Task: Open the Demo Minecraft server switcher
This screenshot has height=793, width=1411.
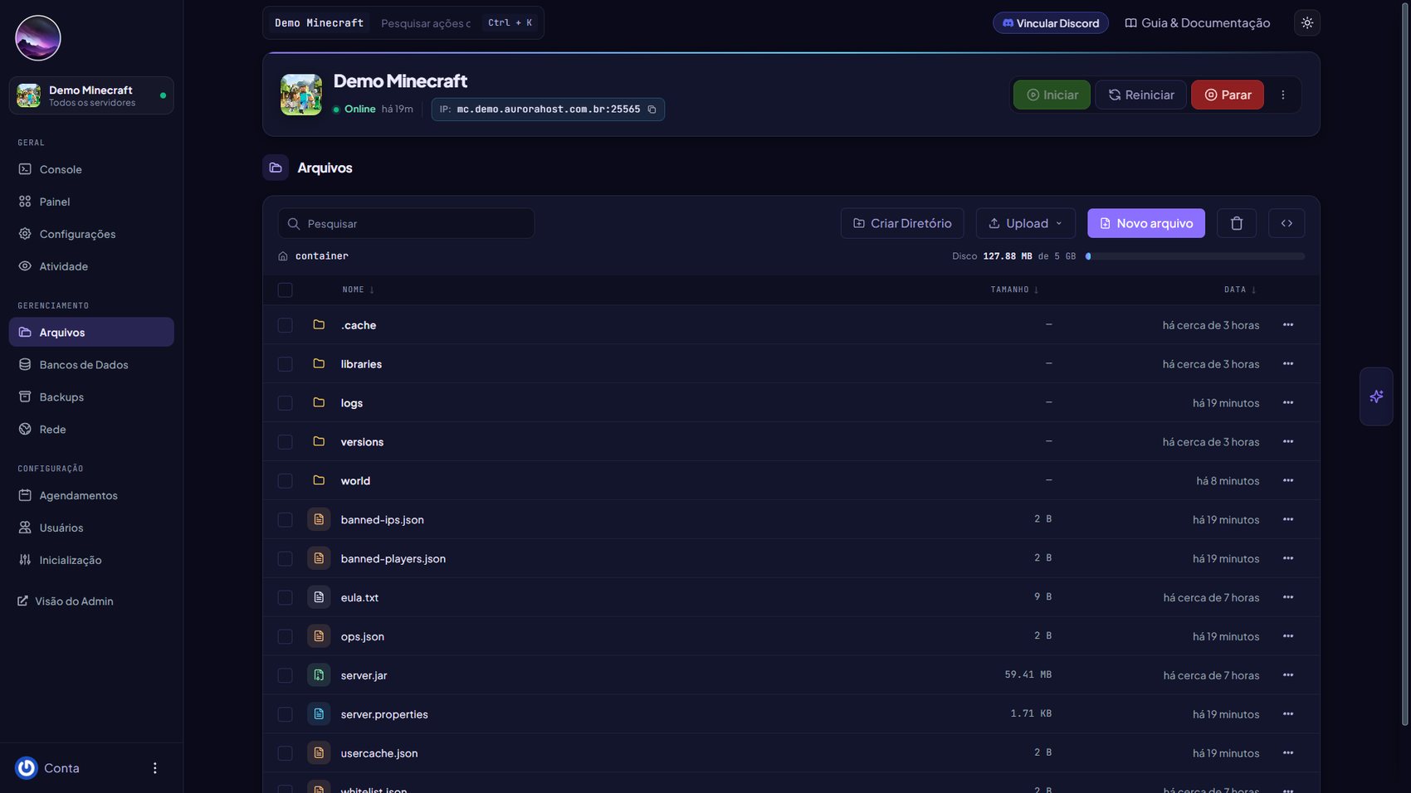Action: [91, 95]
